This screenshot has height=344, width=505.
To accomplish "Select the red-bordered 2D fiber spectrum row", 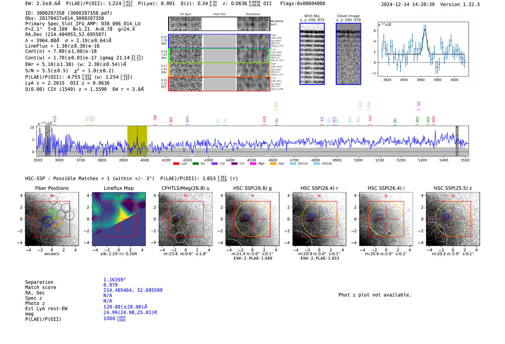I will coord(219,84).
